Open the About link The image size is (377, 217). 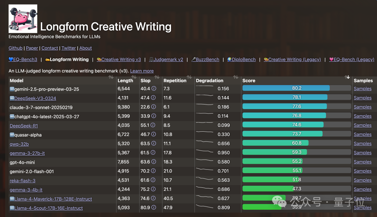click(x=86, y=48)
